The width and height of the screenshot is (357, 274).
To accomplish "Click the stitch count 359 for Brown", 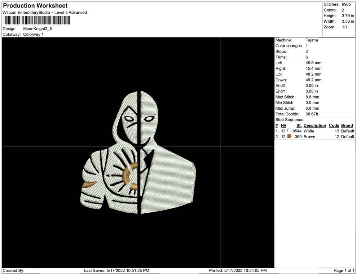I will point(298,137).
